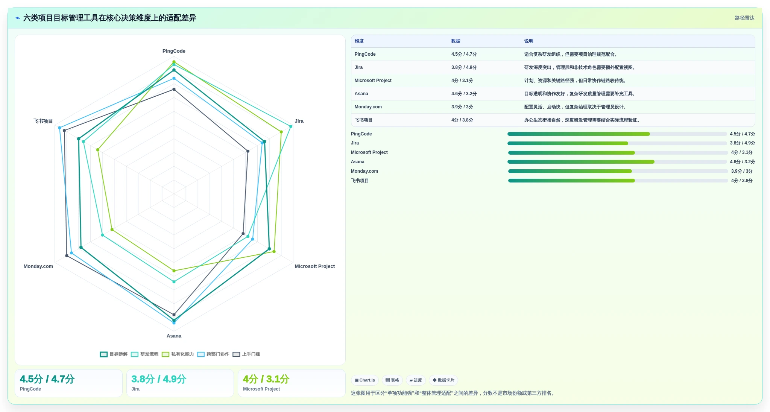Screen dimensions: 770x412
Task: Click the 飞书项目 progress bar
Action: point(618,181)
